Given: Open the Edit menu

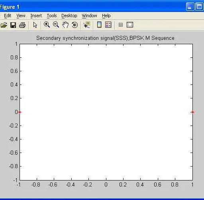Looking at the screenshot, I should click(8, 16).
